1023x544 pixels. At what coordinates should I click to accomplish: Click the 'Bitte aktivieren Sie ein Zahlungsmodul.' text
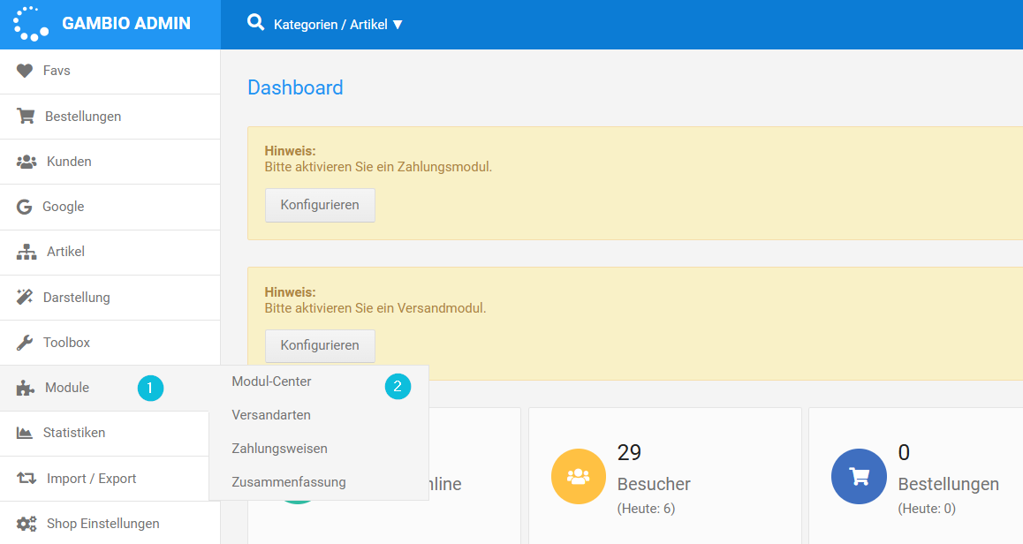[x=378, y=167]
